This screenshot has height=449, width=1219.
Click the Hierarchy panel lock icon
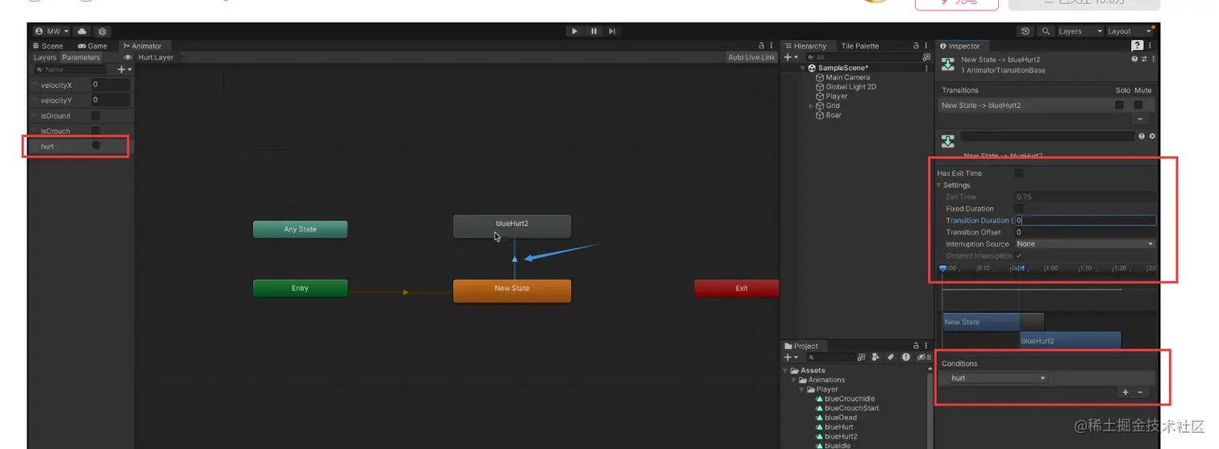(x=915, y=46)
